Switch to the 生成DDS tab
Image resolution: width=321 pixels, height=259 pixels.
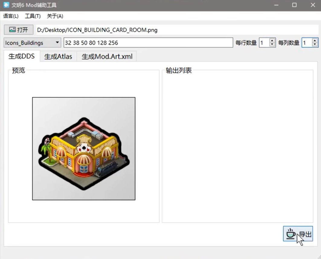coord(21,56)
